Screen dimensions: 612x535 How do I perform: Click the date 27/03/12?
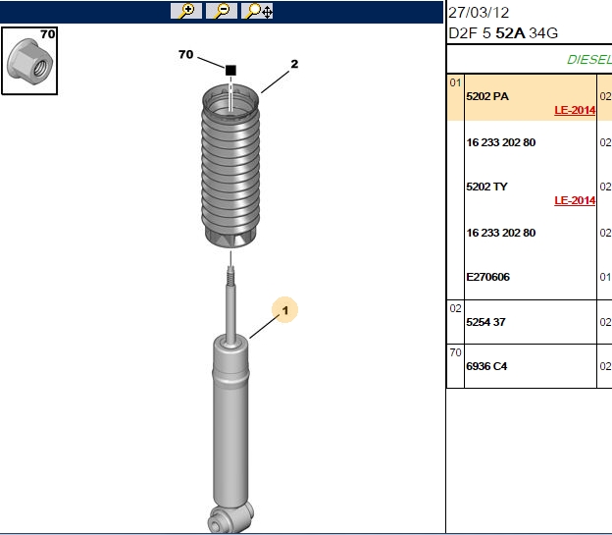click(x=479, y=13)
